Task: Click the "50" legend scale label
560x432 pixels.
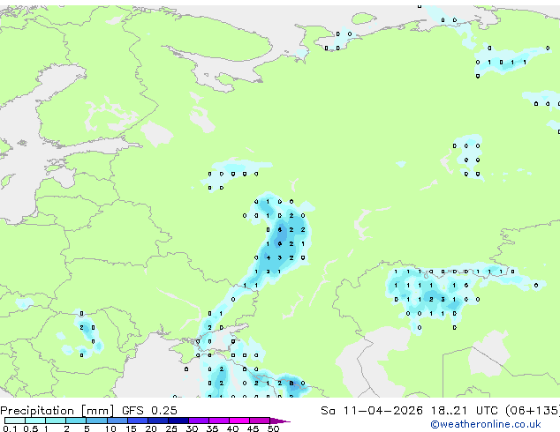Action: click(x=274, y=428)
